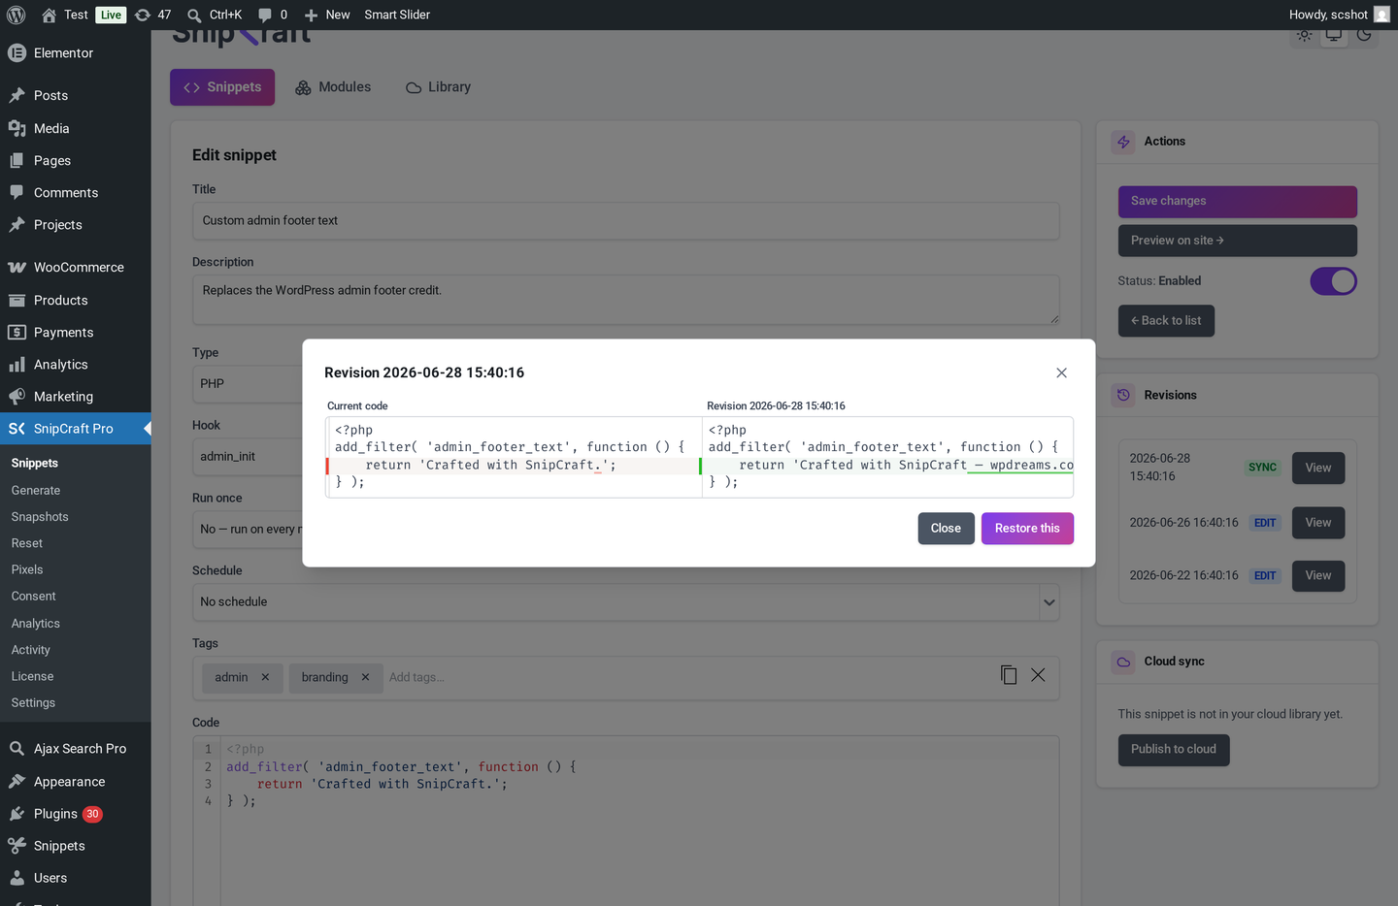Switch to light theme via the sun icon
Image resolution: width=1398 pixels, height=906 pixels.
(x=1304, y=35)
